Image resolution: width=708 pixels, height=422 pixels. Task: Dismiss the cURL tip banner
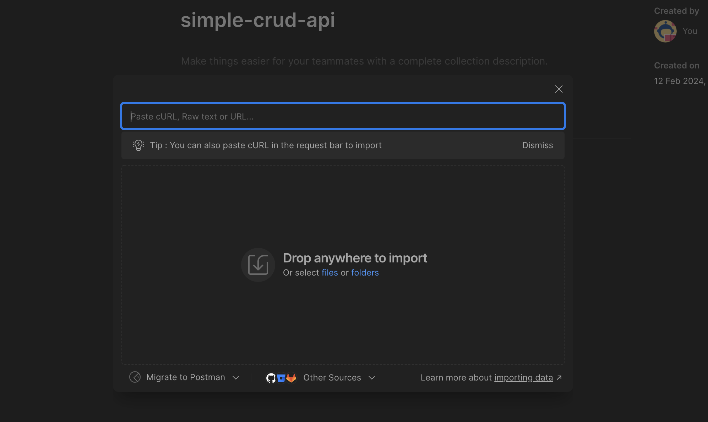click(x=537, y=145)
